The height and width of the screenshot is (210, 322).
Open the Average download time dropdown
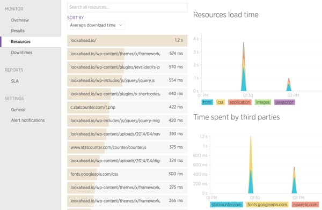click(96, 25)
